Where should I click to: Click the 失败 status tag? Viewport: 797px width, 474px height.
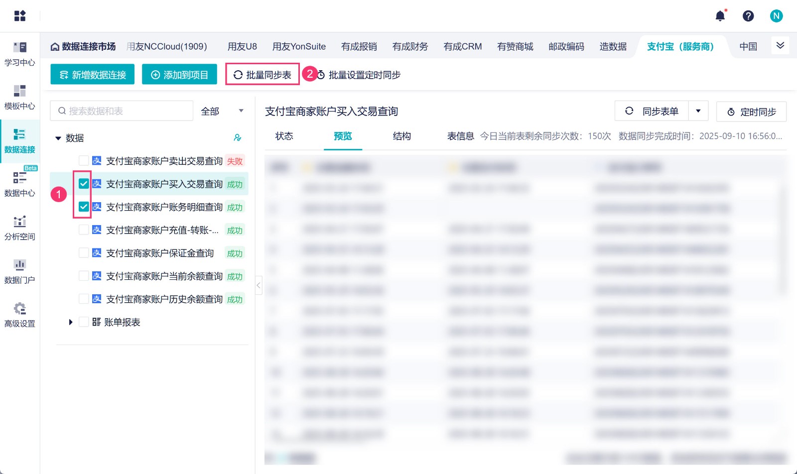(x=235, y=161)
